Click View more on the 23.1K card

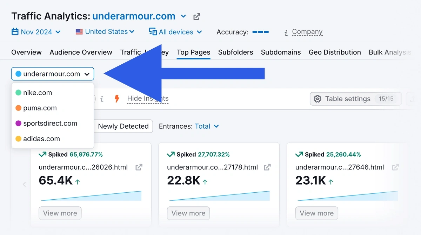[x=317, y=213]
